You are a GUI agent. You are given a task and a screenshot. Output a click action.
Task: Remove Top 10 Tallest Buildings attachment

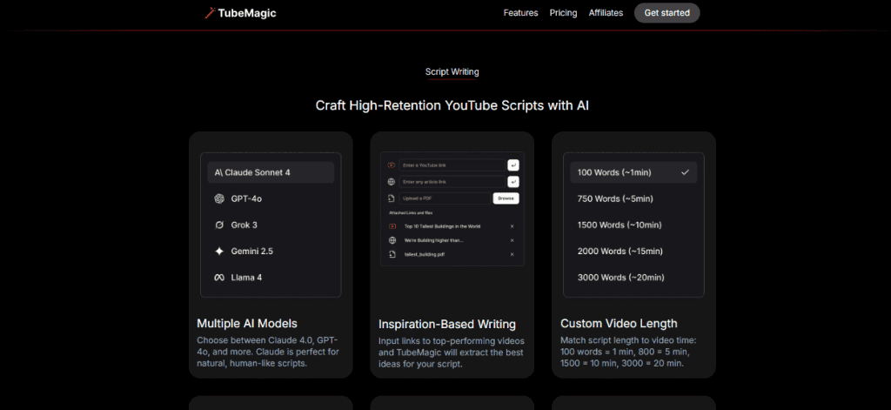tap(512, 226)
